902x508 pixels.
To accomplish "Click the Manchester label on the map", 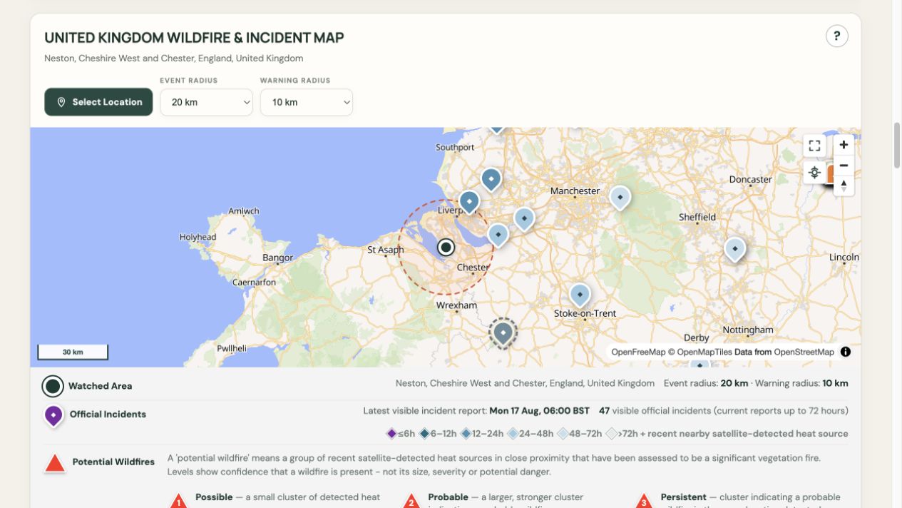I will point(575,191).
